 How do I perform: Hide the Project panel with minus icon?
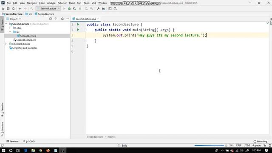click(68, 19)
